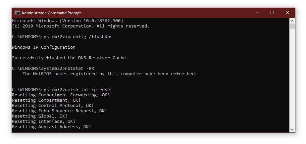This screenshot has height=144, width=306.
Task: Click 'Resetting Compartment Forwarding, OK!' line
Action: (x=61, y=95)
